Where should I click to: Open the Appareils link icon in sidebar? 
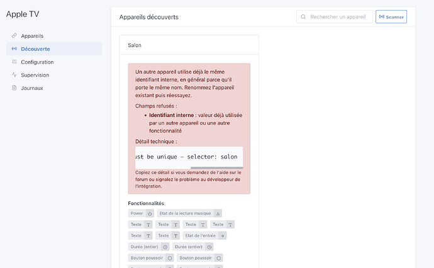pos(14,36)
